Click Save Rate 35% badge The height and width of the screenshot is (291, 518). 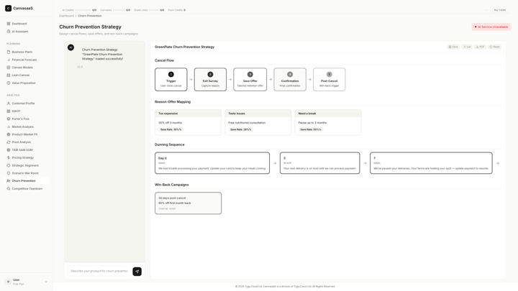click(x=171, y=129)
